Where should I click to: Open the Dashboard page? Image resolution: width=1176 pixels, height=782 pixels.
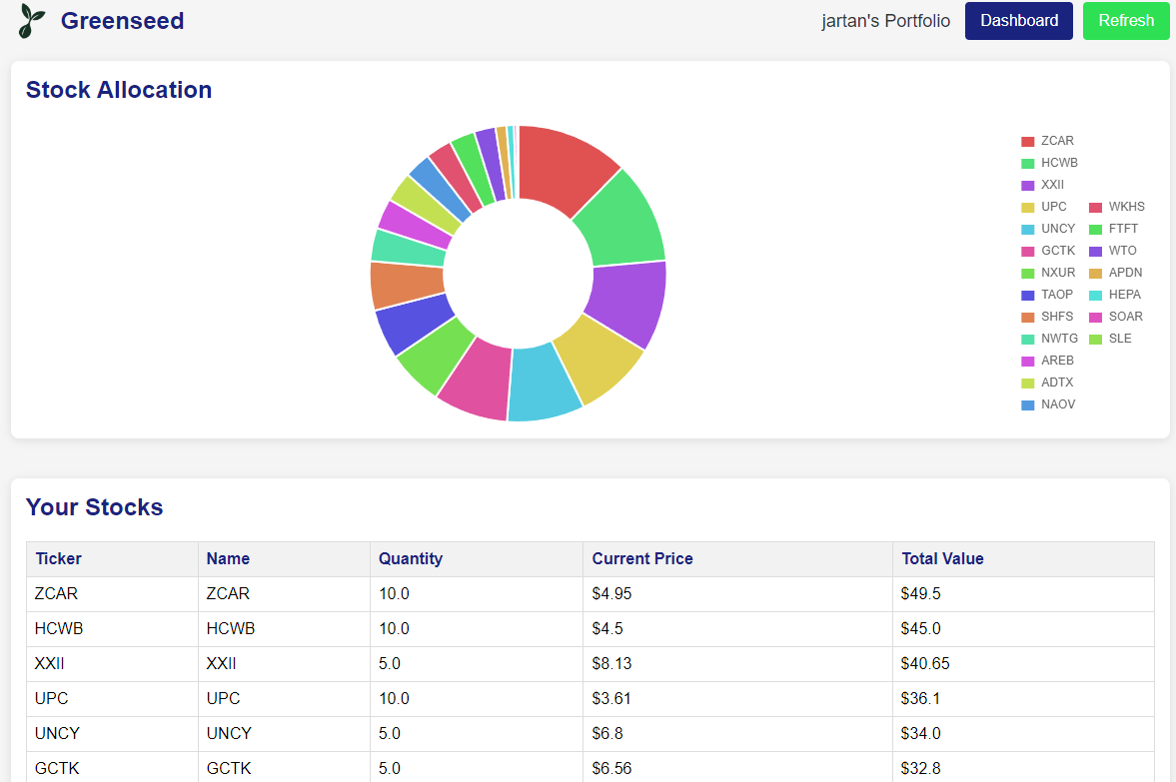pos(1018,20)
